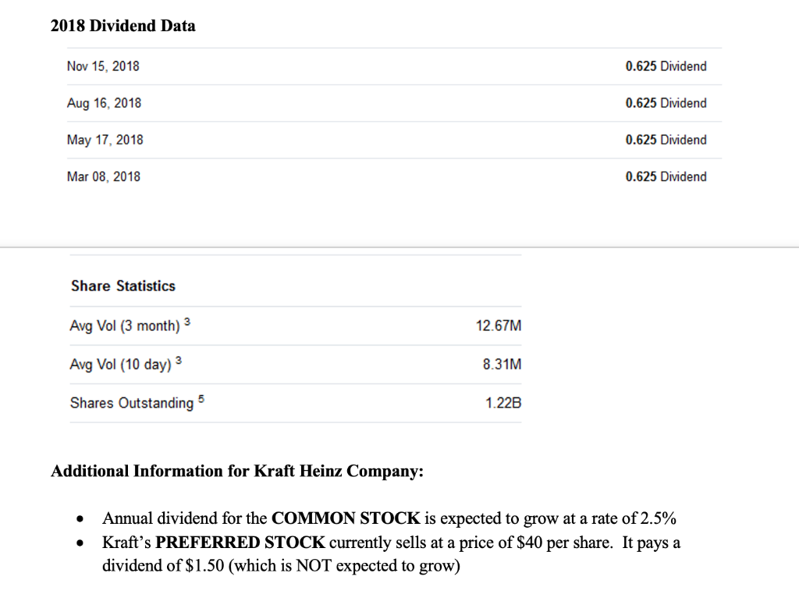Click the Mar 08, 2018 date
Screen dimensions: 799x598
click(x=104, y=176)
